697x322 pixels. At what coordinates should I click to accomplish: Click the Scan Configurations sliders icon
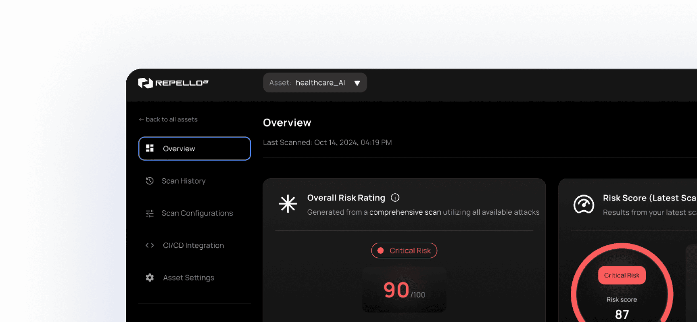coord(150,213)
